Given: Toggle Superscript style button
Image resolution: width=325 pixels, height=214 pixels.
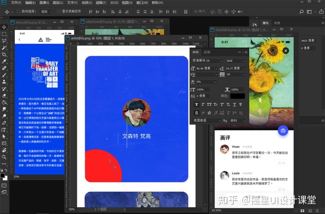Looking at the screenshot, I should pos(222,104).
